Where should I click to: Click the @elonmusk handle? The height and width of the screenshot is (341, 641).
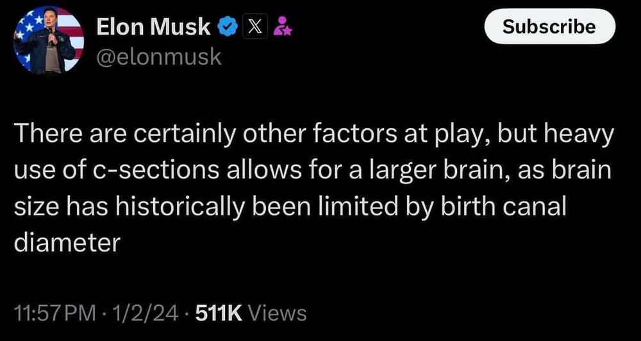point(158,58)
